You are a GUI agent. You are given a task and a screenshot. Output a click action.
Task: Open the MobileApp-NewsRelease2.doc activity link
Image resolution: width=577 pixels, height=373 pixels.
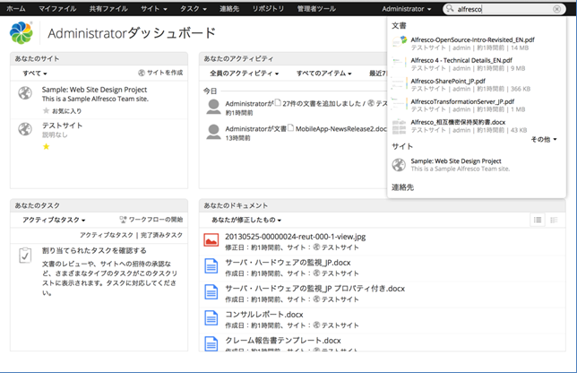tap(341, 129)
